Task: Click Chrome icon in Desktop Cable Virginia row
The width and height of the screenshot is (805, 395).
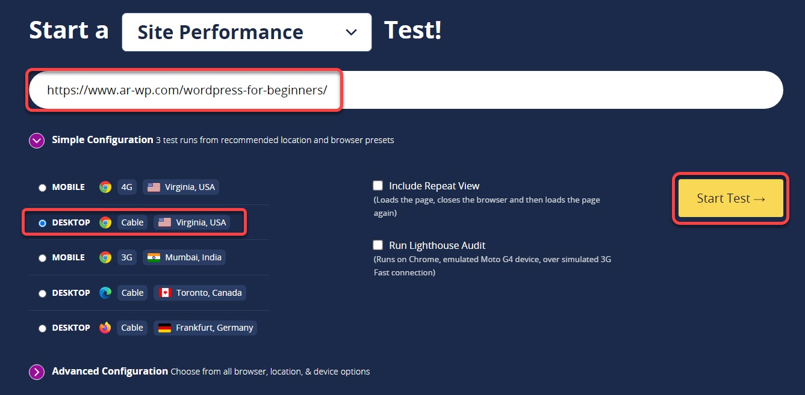Action: coord(105,222)
